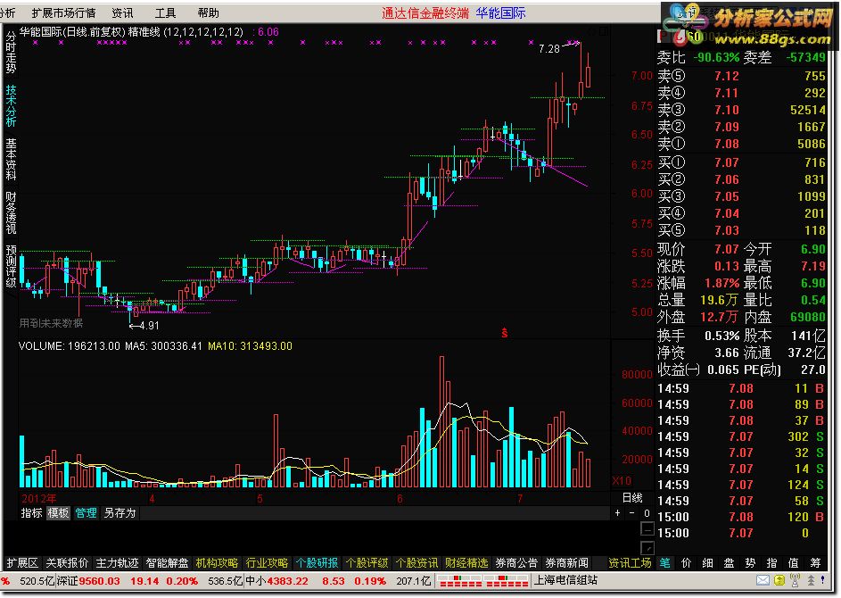Viewport: 841px width, 598px height.
Task: Click the 日线 period label
Action: tap(632, 498)
